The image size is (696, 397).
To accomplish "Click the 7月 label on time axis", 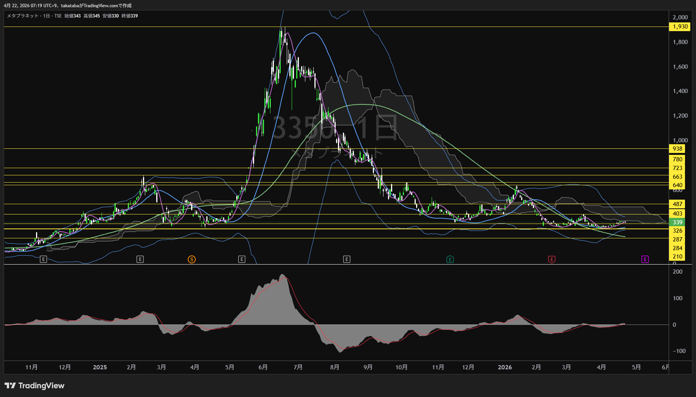I will (298, 367).
